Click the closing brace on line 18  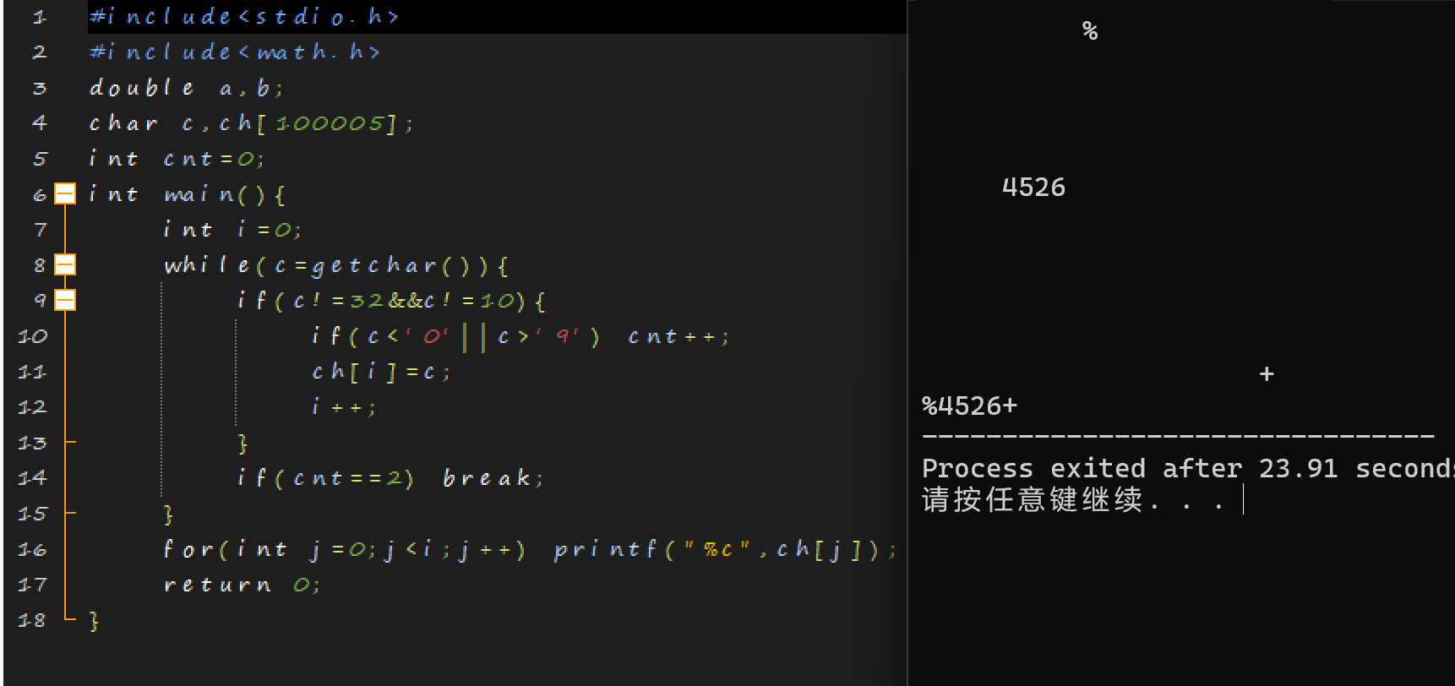coord(94,621)
